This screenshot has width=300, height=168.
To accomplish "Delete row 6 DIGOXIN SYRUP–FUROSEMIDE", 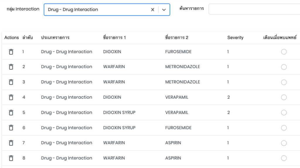I will pos(11,128).
